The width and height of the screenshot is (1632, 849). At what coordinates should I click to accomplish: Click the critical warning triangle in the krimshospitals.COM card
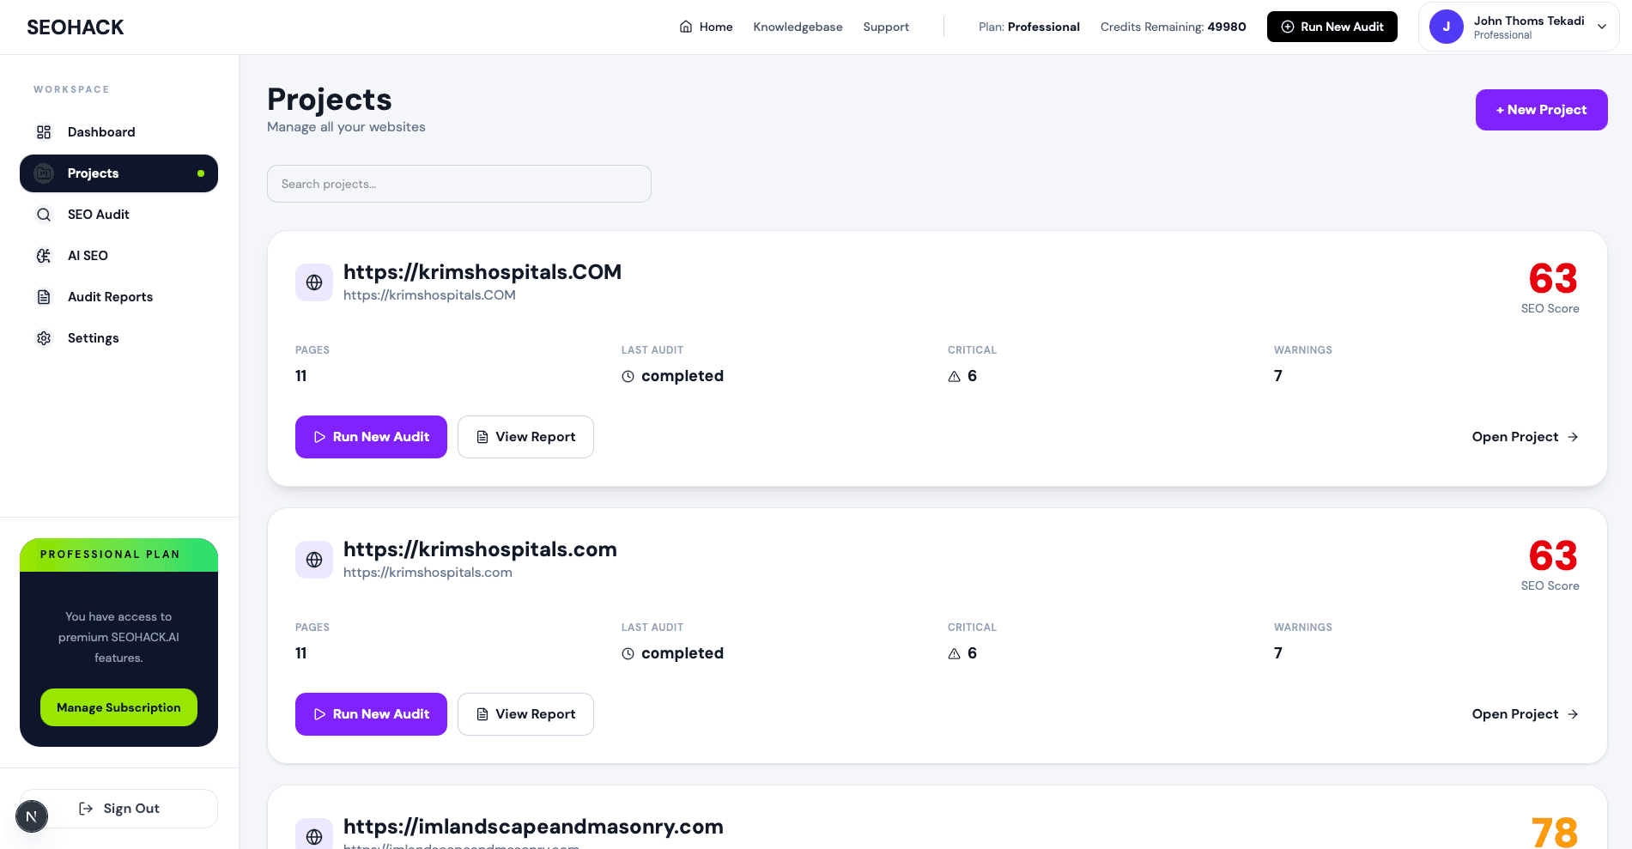point(955,376)
